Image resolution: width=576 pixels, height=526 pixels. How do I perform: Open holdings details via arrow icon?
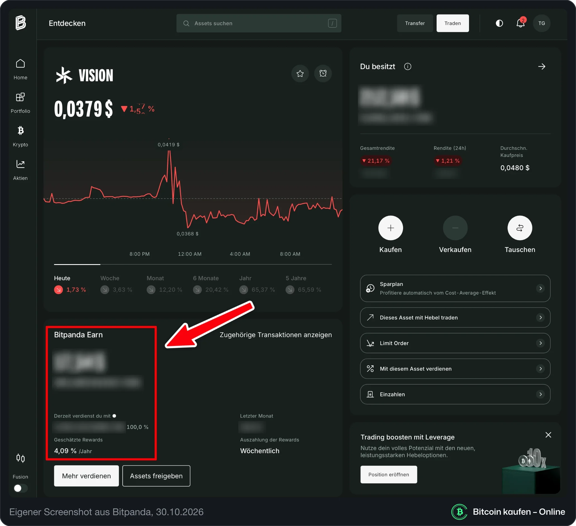[542, 67]
